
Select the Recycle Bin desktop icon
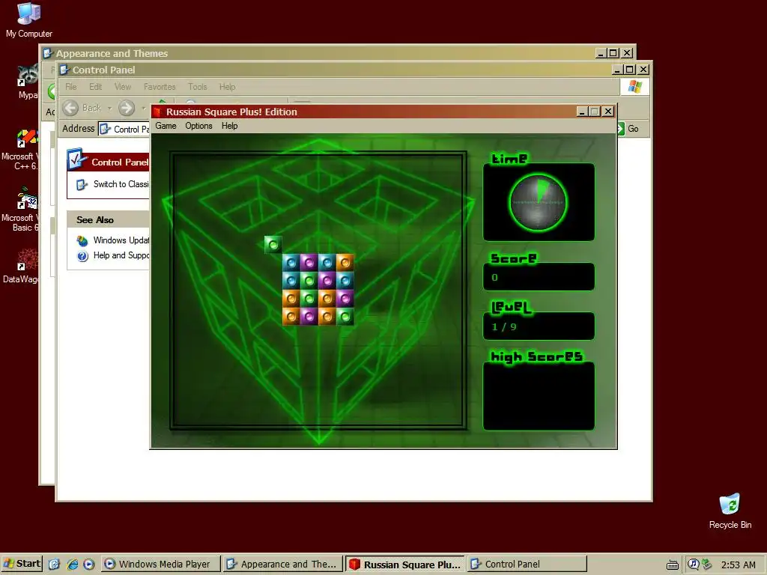pyautogui.click(x=730, y=504)
